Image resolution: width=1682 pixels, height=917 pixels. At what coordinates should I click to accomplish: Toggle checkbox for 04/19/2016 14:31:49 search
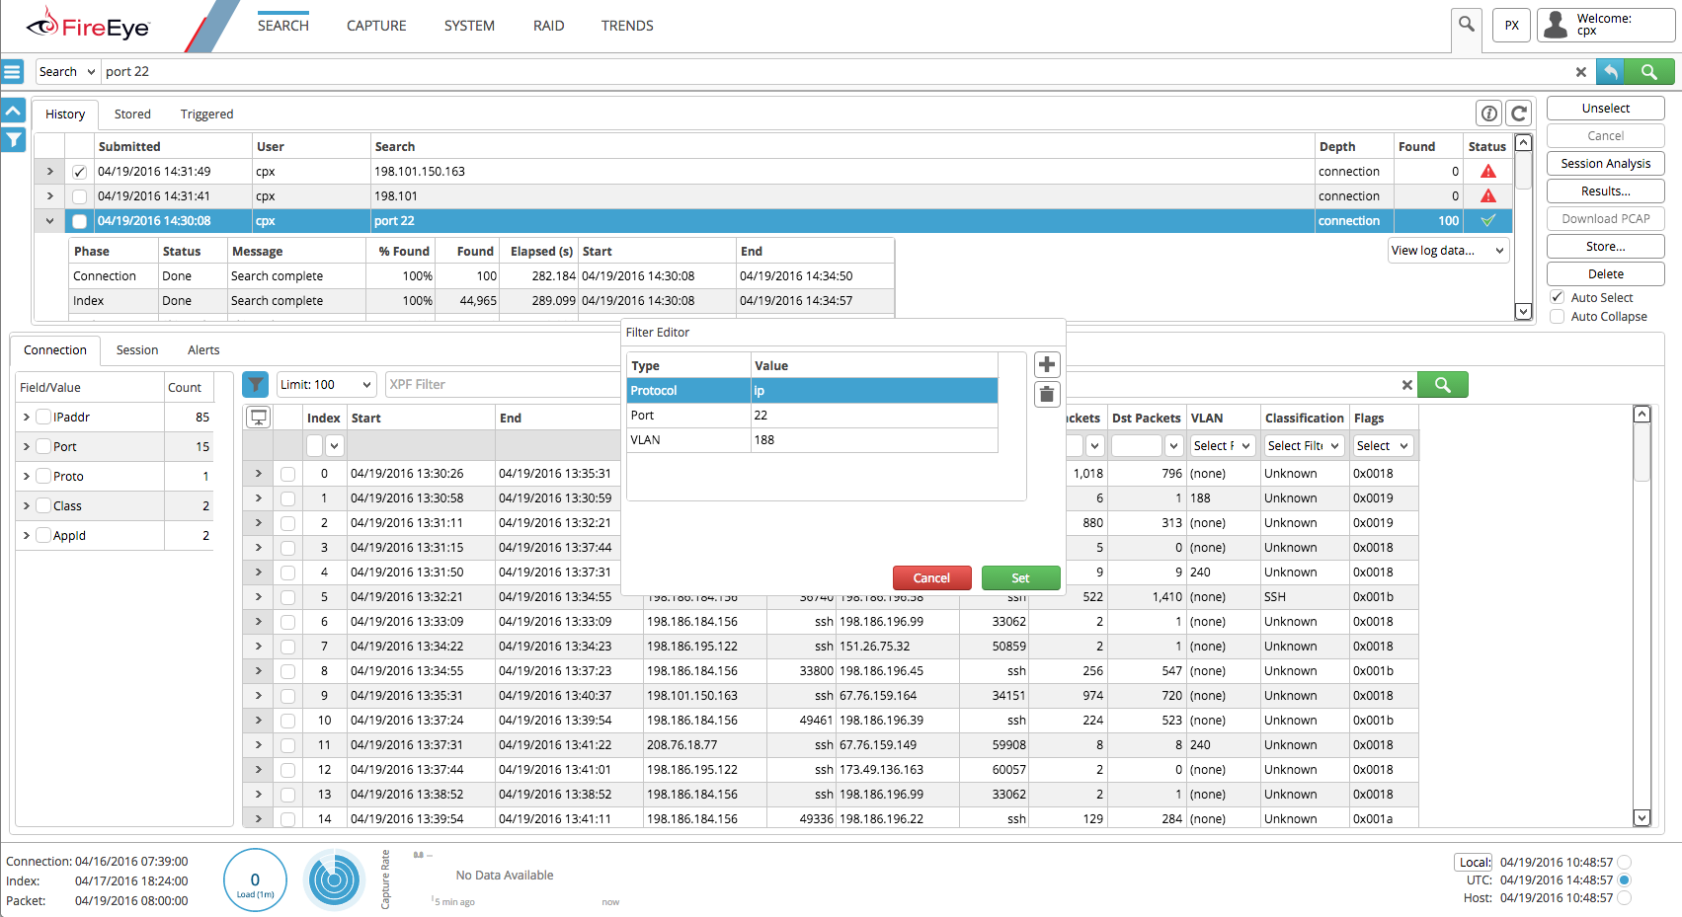(79, 172)
